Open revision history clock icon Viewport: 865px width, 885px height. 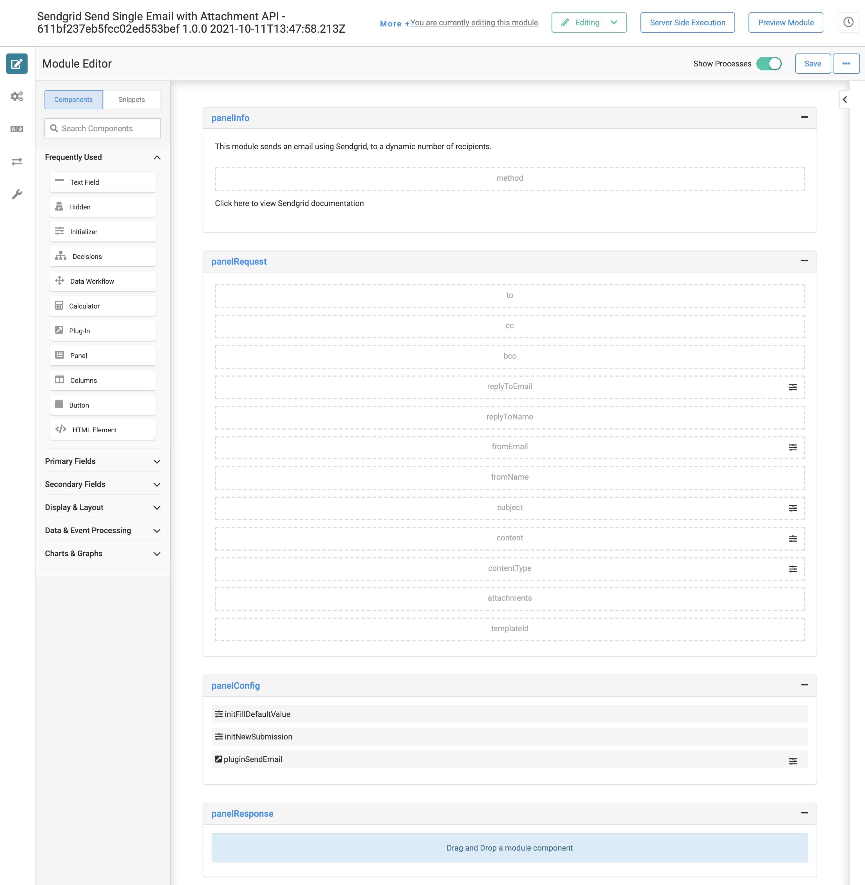click(x=848, y=22)
